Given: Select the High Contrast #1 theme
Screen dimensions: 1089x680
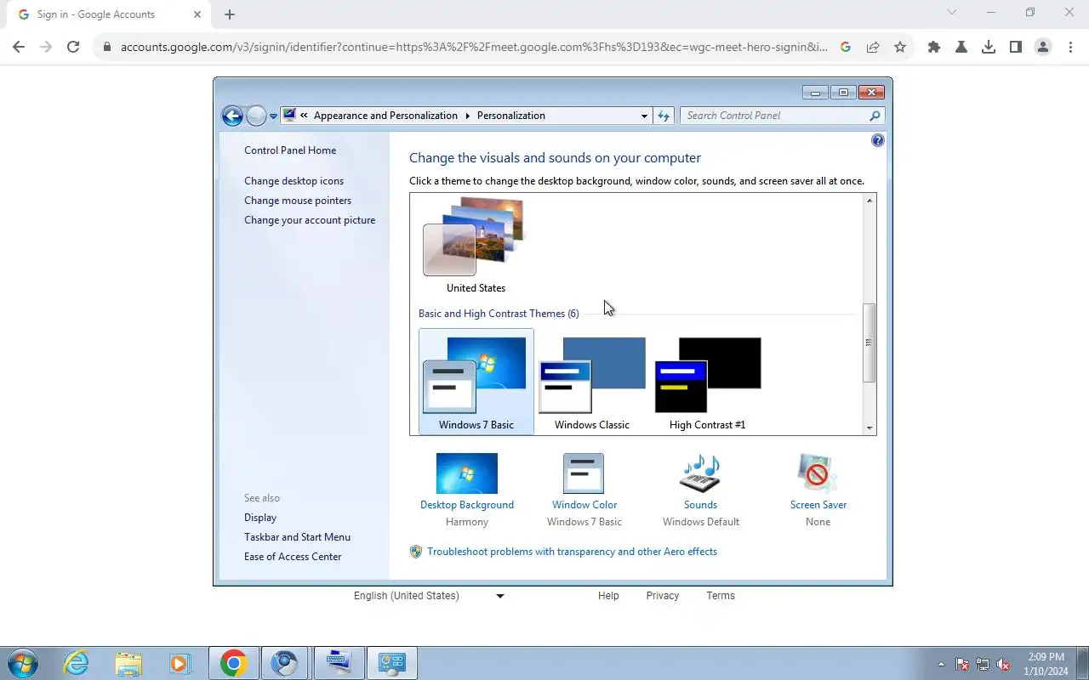Looking at the screenshot, I should coord(708,382).
